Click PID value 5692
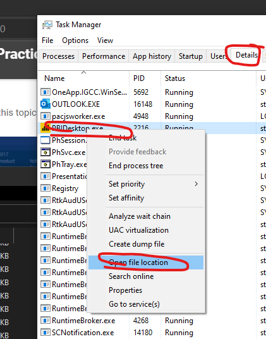The width and height of the screenshot is (266, 339). tap(141, 92)
